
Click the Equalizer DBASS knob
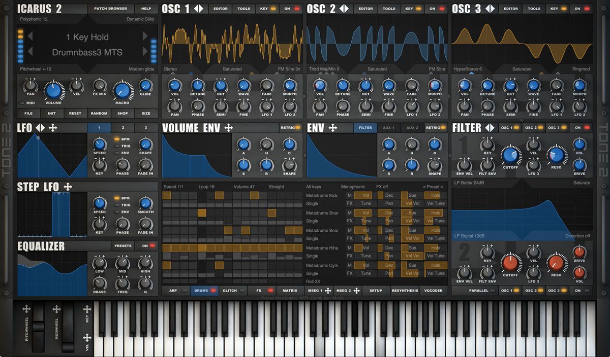pos(100,283)
